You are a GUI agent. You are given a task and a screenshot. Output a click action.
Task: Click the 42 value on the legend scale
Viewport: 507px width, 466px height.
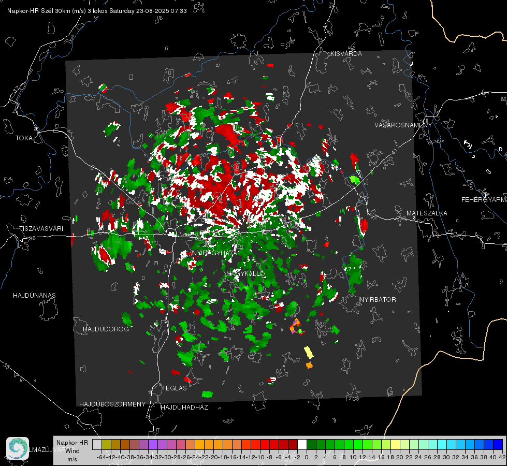tap(502, 457)
